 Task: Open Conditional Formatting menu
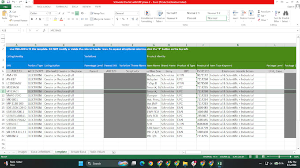pos(147,16)
